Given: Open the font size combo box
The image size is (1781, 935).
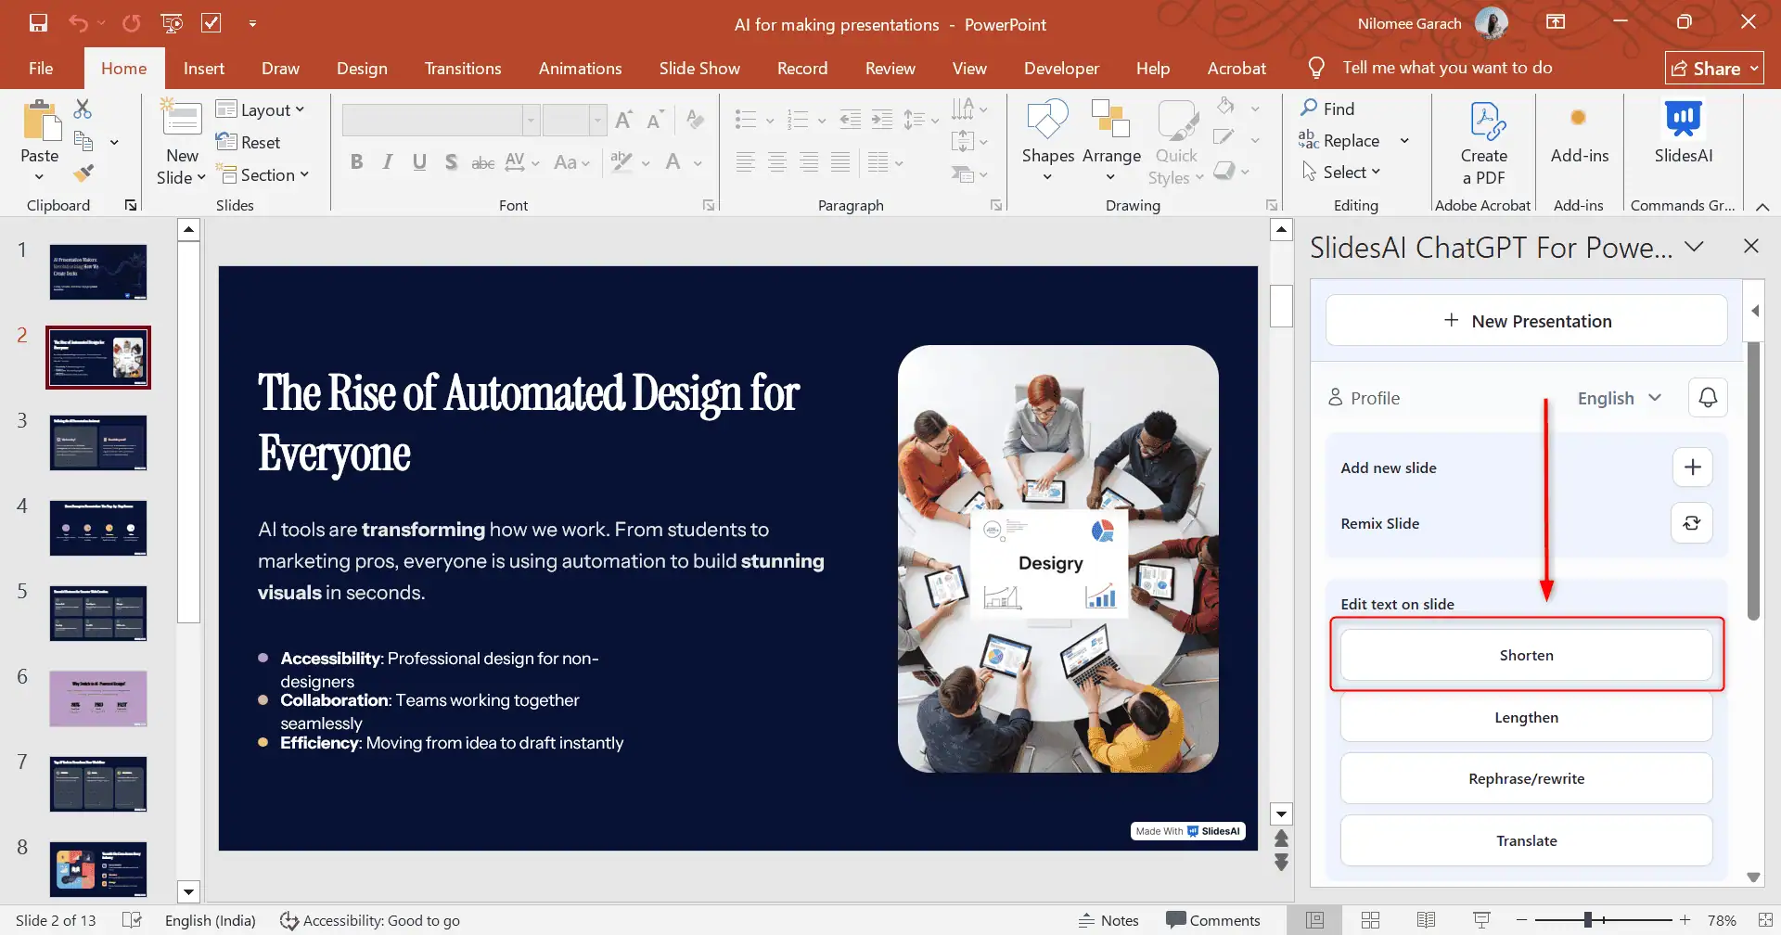Looking at the screenshot, I should [x=574, y=120].
